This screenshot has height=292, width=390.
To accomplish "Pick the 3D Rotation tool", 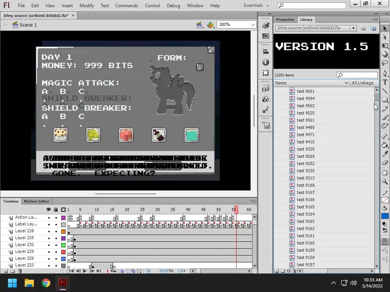I will (x=385, y=54).
